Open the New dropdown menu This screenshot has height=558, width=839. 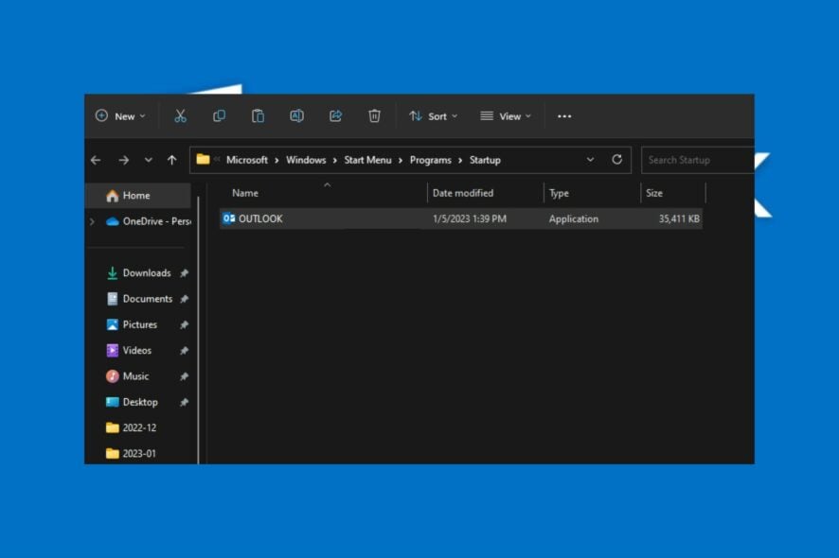(119, 115)
